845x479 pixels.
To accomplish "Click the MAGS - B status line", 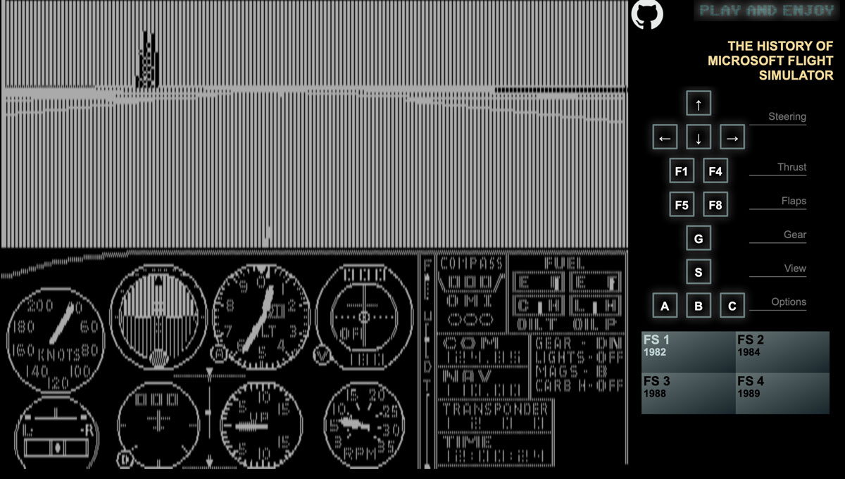I will pyautogui.click(x=572, y=371).
